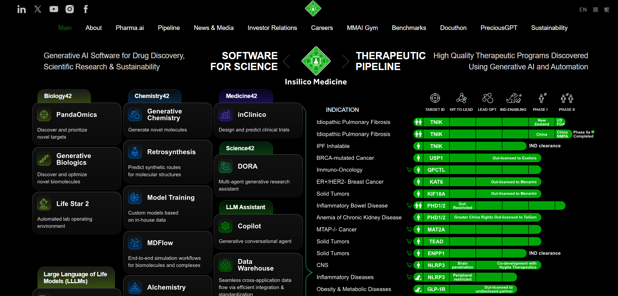Open the About menu item
Screen dimensions: 618x296
(x=94, y=28)
